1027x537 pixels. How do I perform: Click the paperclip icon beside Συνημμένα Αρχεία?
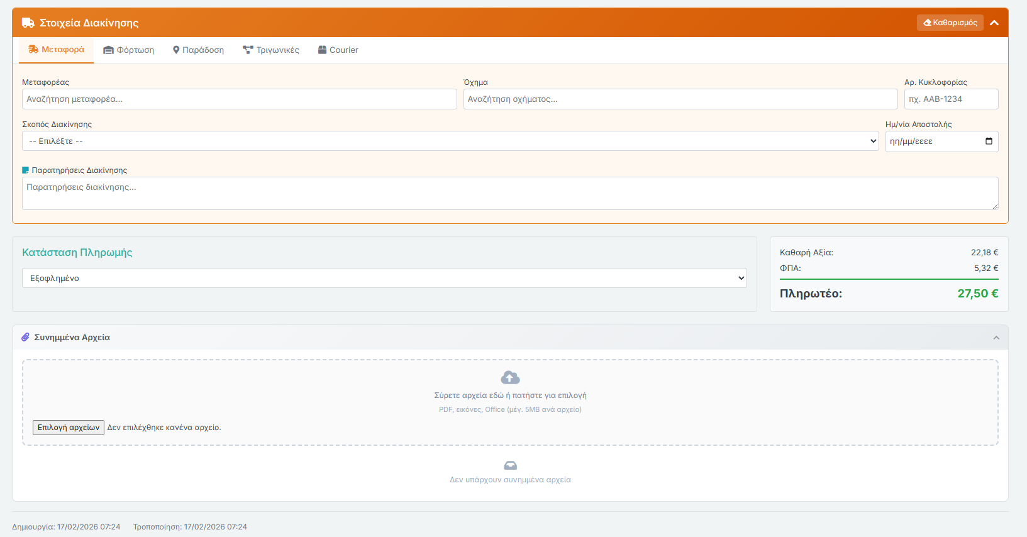click(x=26, y=337)
